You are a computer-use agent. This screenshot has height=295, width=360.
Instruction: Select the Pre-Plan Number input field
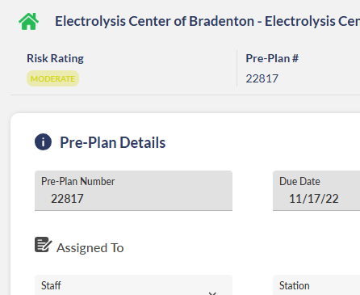tap(133, 191)
